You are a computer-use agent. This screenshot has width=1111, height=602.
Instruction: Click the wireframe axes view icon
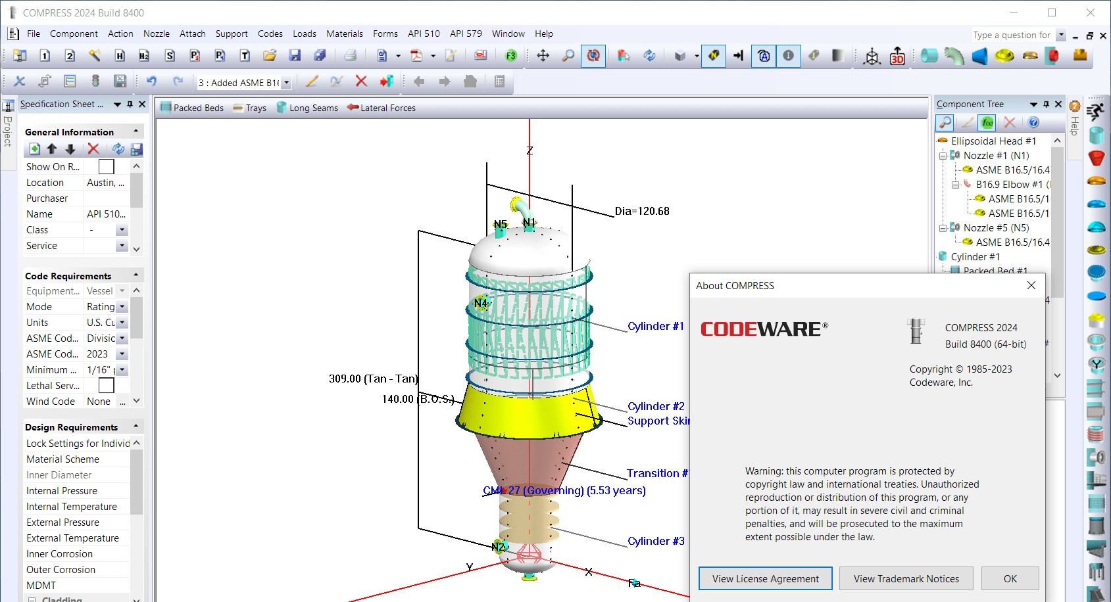pos(872,56)
